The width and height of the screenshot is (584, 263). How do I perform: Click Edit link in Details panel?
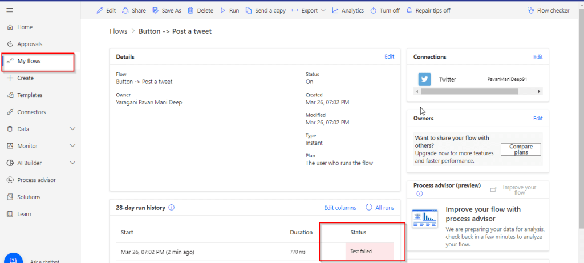pyautogui.click(x=389, y=57)
